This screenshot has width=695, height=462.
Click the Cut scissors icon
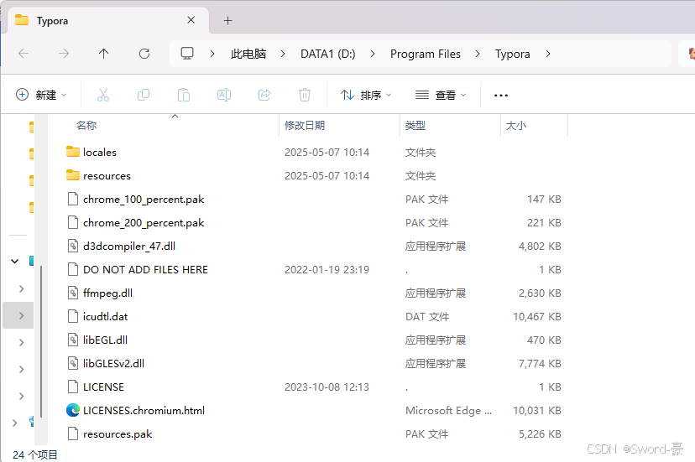click(103, 95)
